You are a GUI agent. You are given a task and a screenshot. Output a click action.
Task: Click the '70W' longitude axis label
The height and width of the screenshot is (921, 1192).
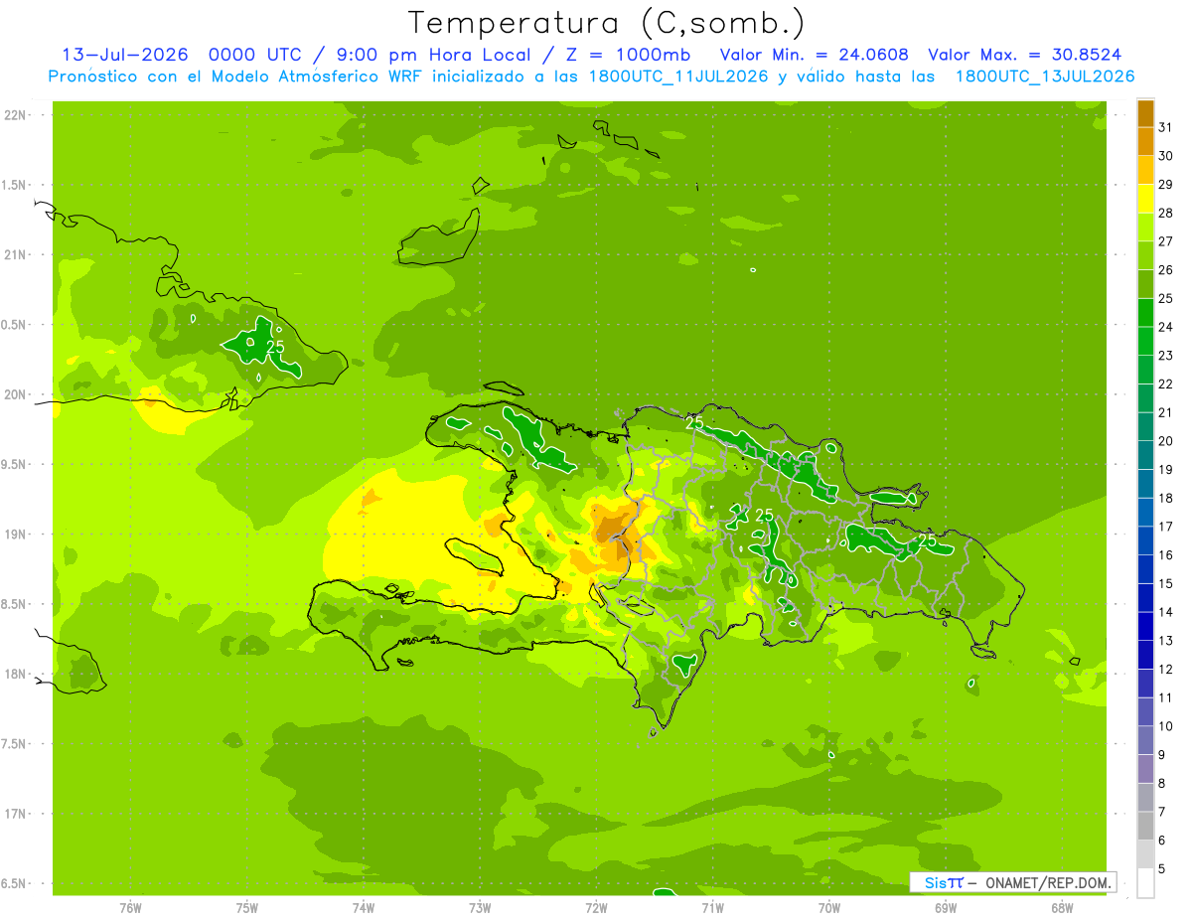tap(829, 907)
